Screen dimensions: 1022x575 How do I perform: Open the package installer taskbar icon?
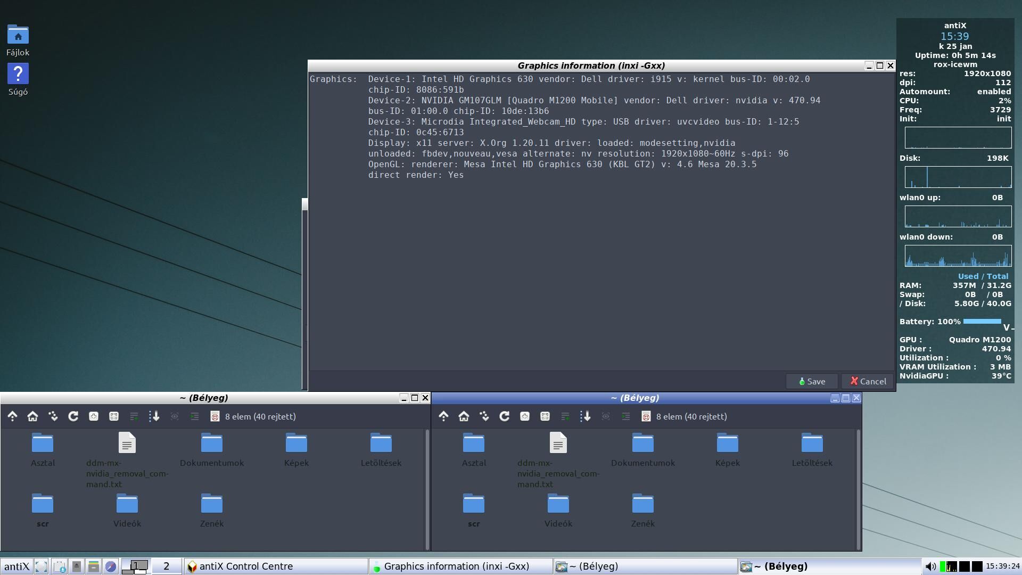click(x=60, y=566)
